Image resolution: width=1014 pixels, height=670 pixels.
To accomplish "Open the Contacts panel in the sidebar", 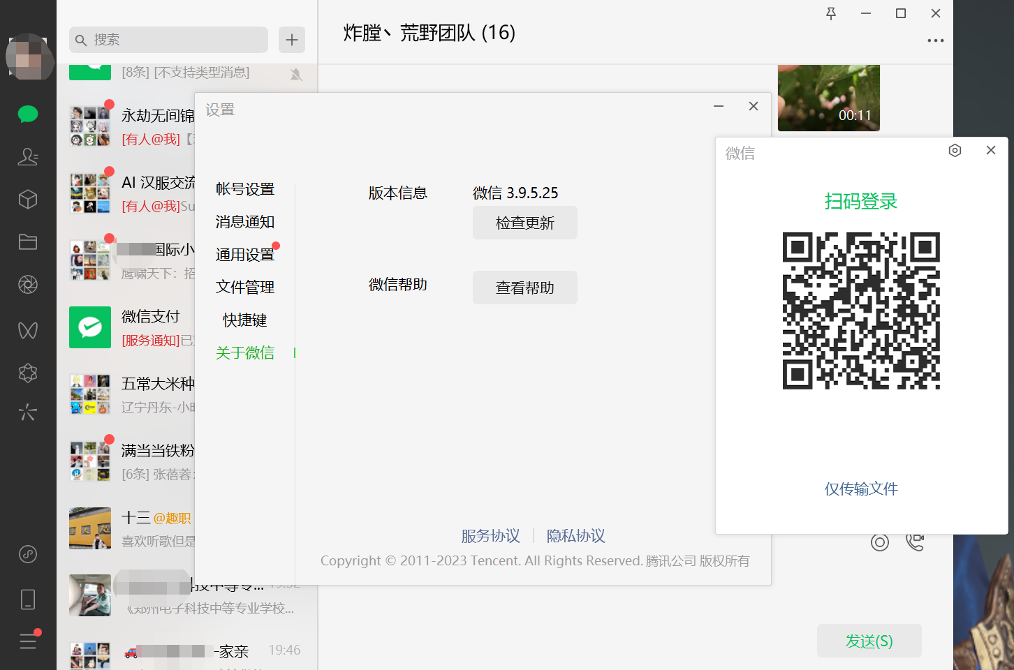I will click(28, 157).
